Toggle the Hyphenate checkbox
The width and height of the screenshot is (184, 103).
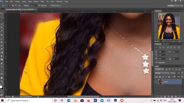click(x=156, y=62)
